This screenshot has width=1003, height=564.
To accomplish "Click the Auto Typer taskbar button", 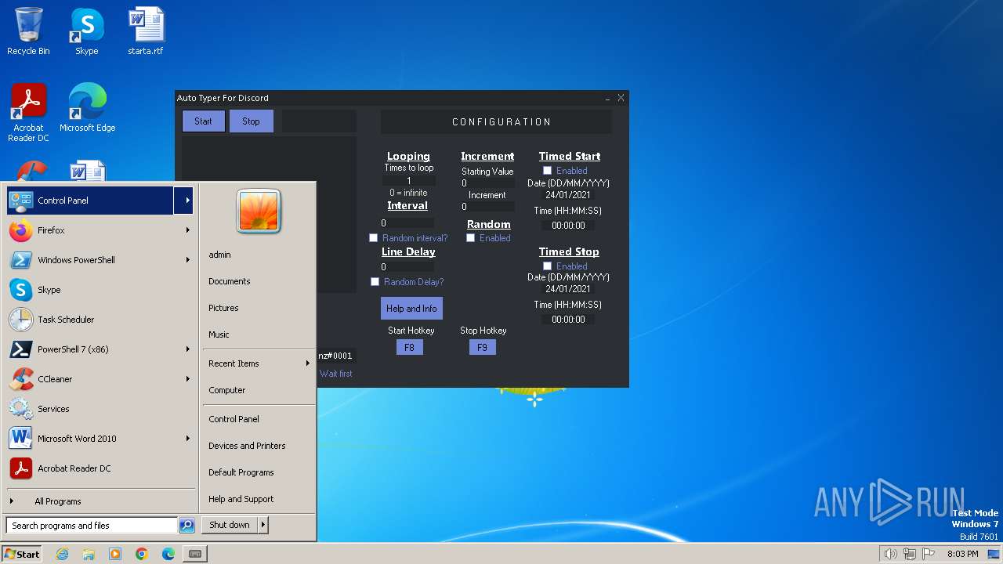I will [195, 554].
